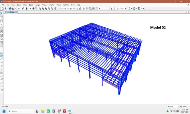Image resolution: width=190 pixels, height=114 pixels.
Task: Open the Assign menu
Action: 37,5
